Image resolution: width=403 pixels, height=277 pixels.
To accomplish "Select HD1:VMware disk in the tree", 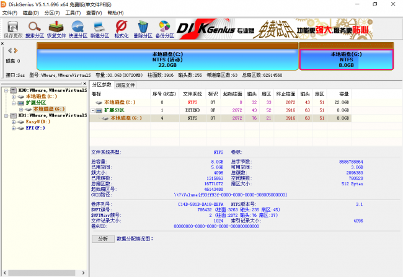I will point(53,115).
